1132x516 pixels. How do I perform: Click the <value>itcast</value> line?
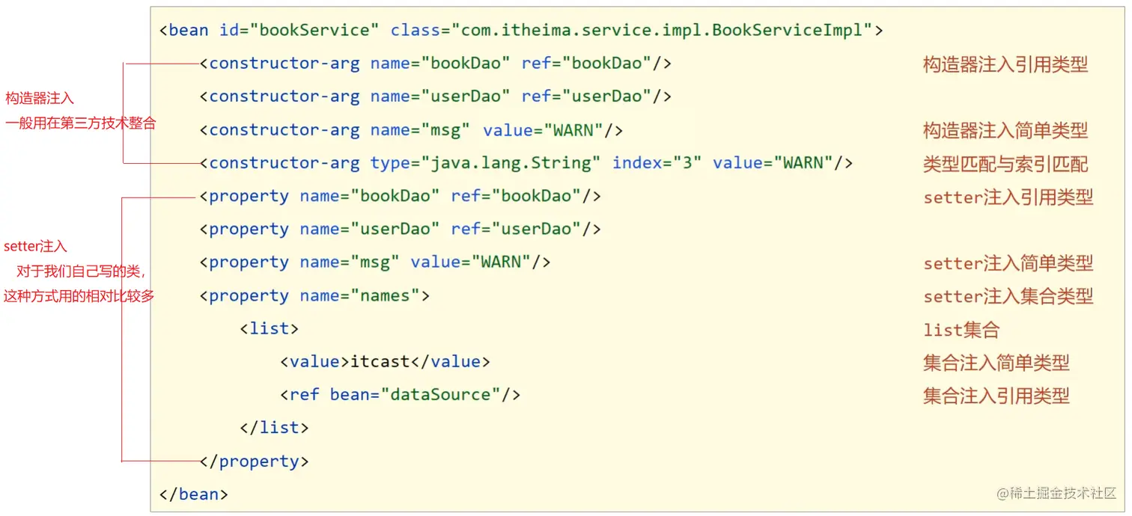[385, 362]
